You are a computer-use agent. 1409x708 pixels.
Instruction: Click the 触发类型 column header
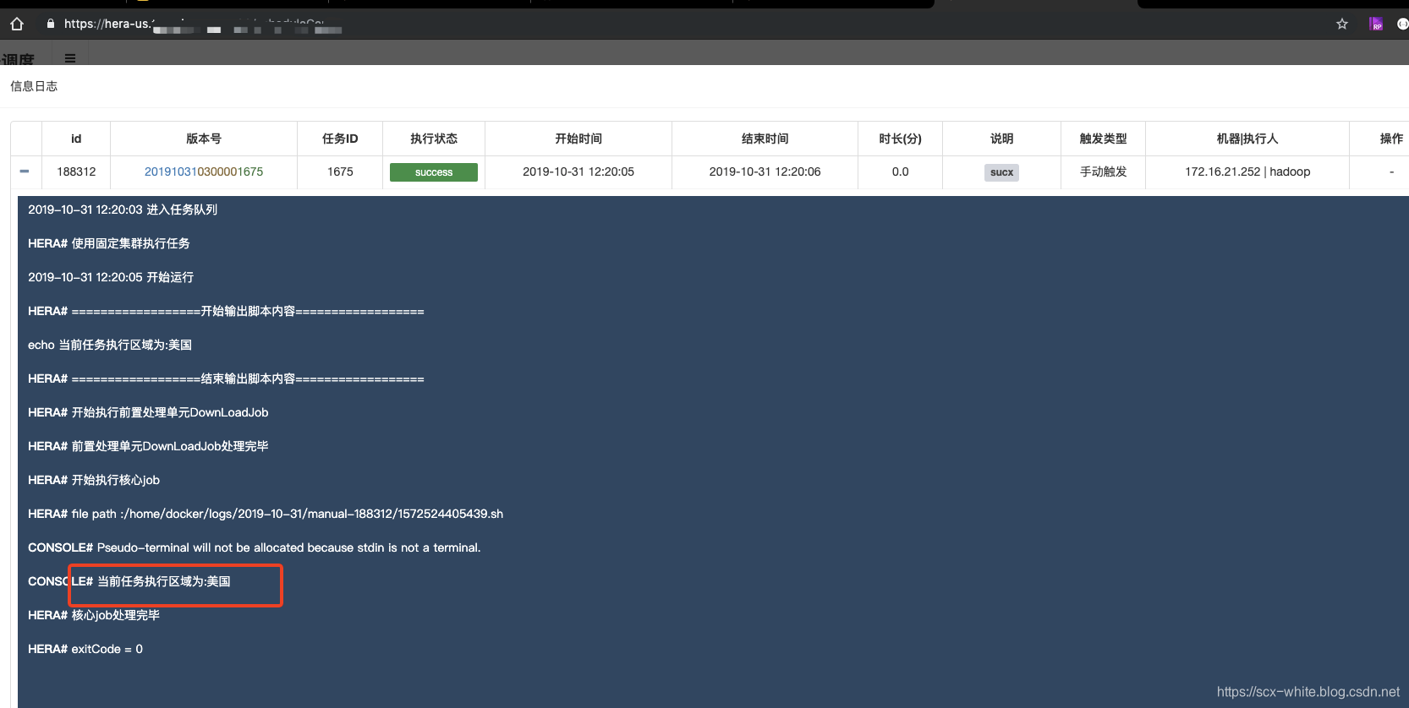1104,139
